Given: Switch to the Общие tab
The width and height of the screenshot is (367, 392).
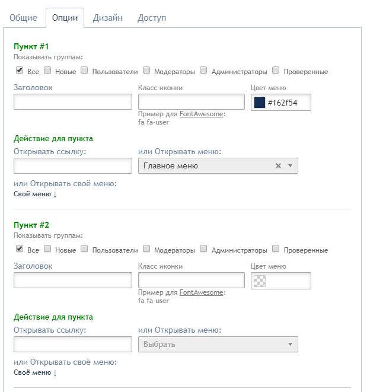Looking at the screenshot, I should coord(23,18).
